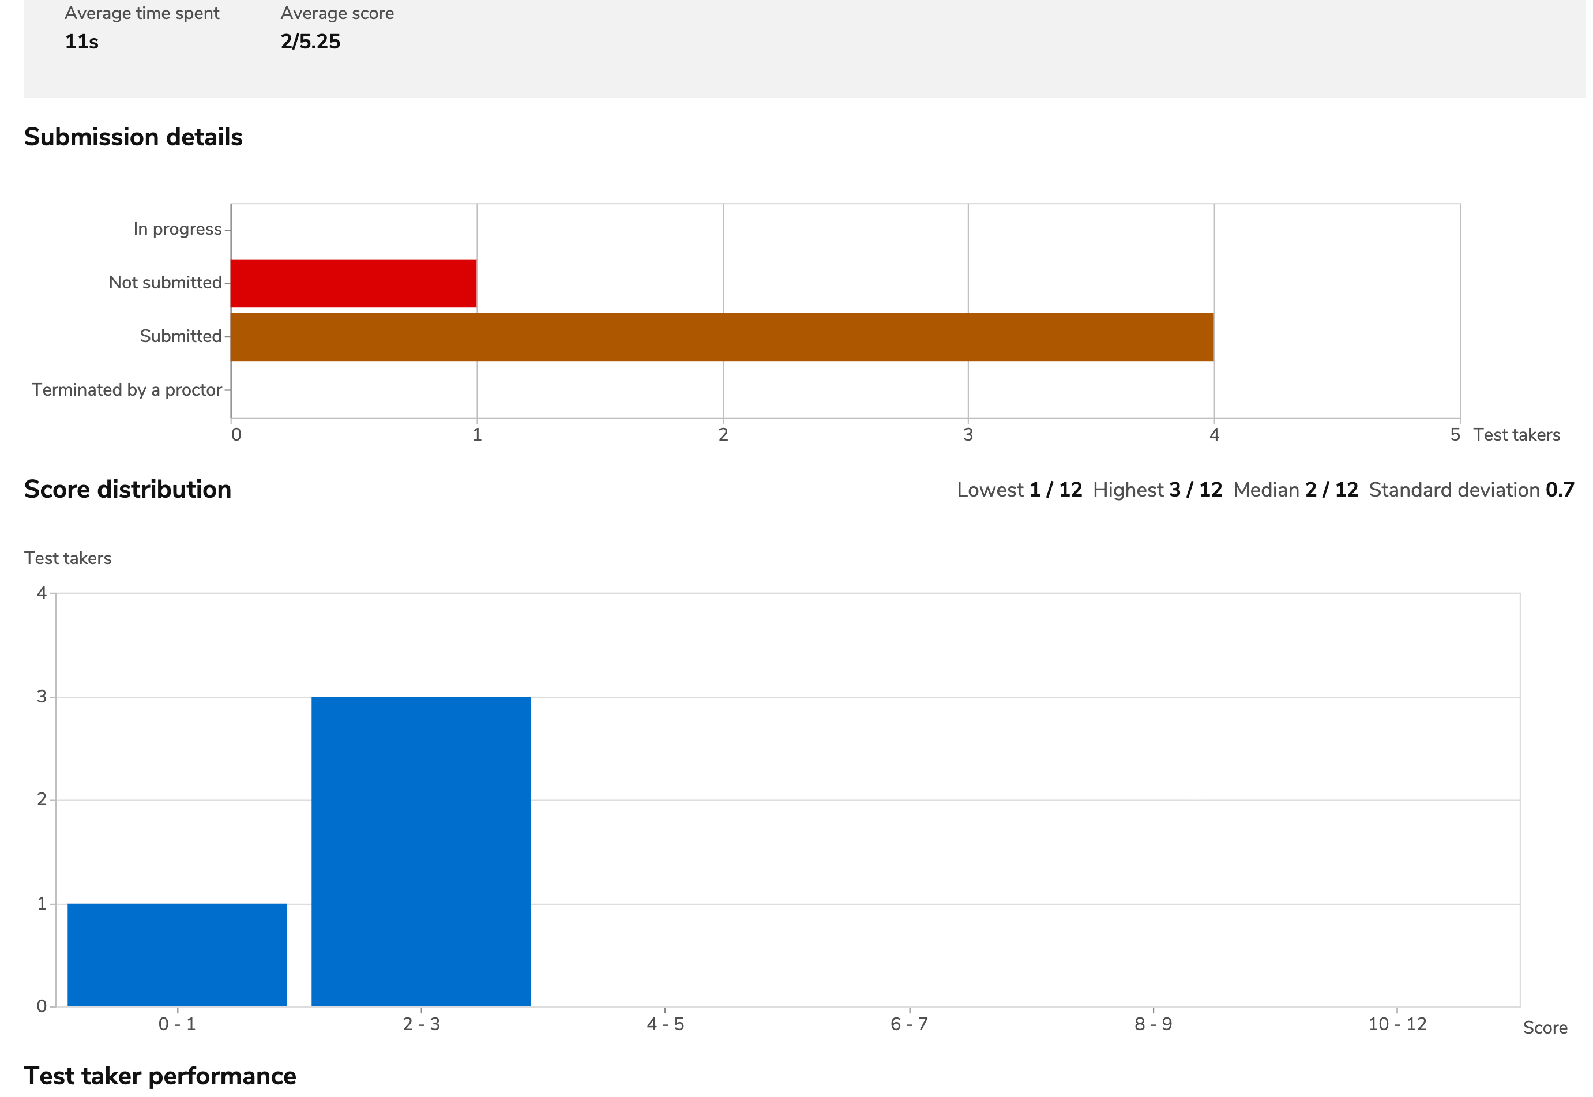Click the red Not submitted bar

(x=354, y=283)
